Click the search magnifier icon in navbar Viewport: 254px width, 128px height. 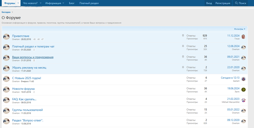[x=237, y=3]
